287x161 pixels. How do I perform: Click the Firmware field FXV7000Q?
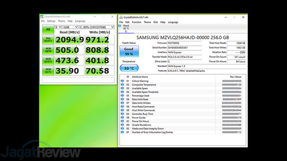(x=184, y=43)
